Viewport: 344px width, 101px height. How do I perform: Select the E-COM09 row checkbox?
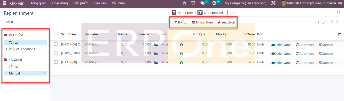pyautogui.click(x=56, y=62)
